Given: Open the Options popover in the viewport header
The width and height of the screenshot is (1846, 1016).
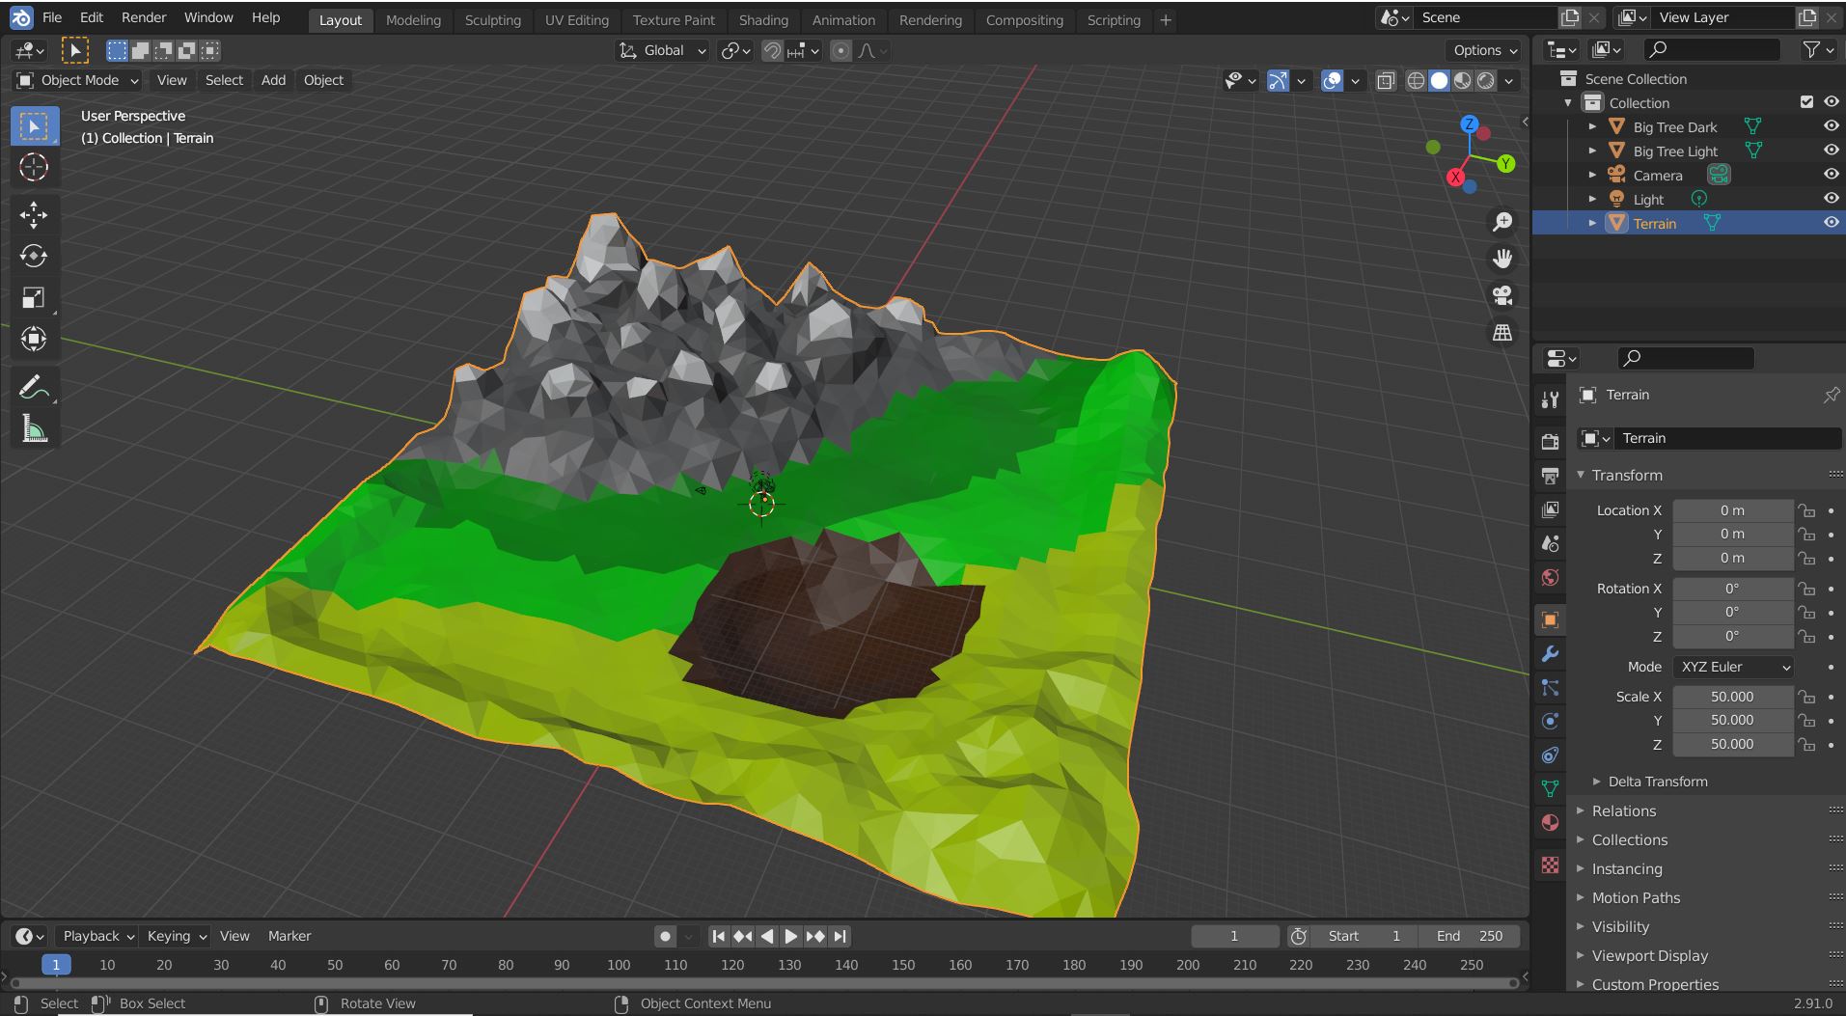Looking at the screenshot, I should pos(1482,49).
